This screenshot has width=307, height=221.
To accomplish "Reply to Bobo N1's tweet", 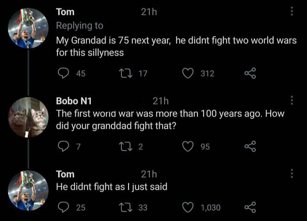I will pyautogui.click(x=64, y=147).
